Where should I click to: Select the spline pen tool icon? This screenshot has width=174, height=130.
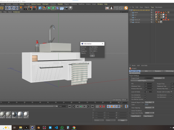click(x=44, y=8)
